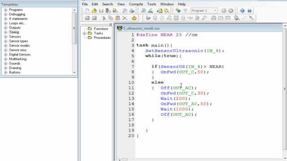Screen dimensions: 287x161
Task: Expand the Drawing template node
Action: (6, 68)
